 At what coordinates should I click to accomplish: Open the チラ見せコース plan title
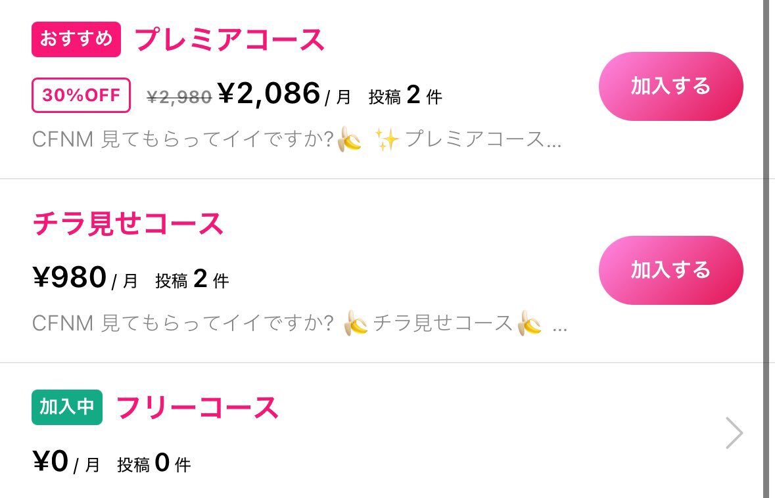[x=129, y=222]
